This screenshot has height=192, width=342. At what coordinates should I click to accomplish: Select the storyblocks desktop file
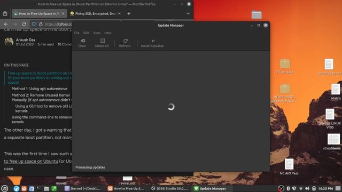click(x=332, y=142)
